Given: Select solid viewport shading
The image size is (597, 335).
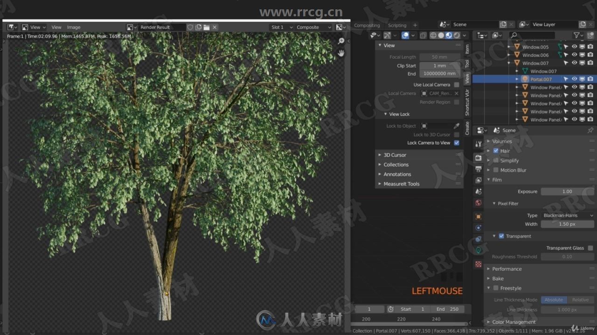Looking at the screenshot, I should 441,35.
